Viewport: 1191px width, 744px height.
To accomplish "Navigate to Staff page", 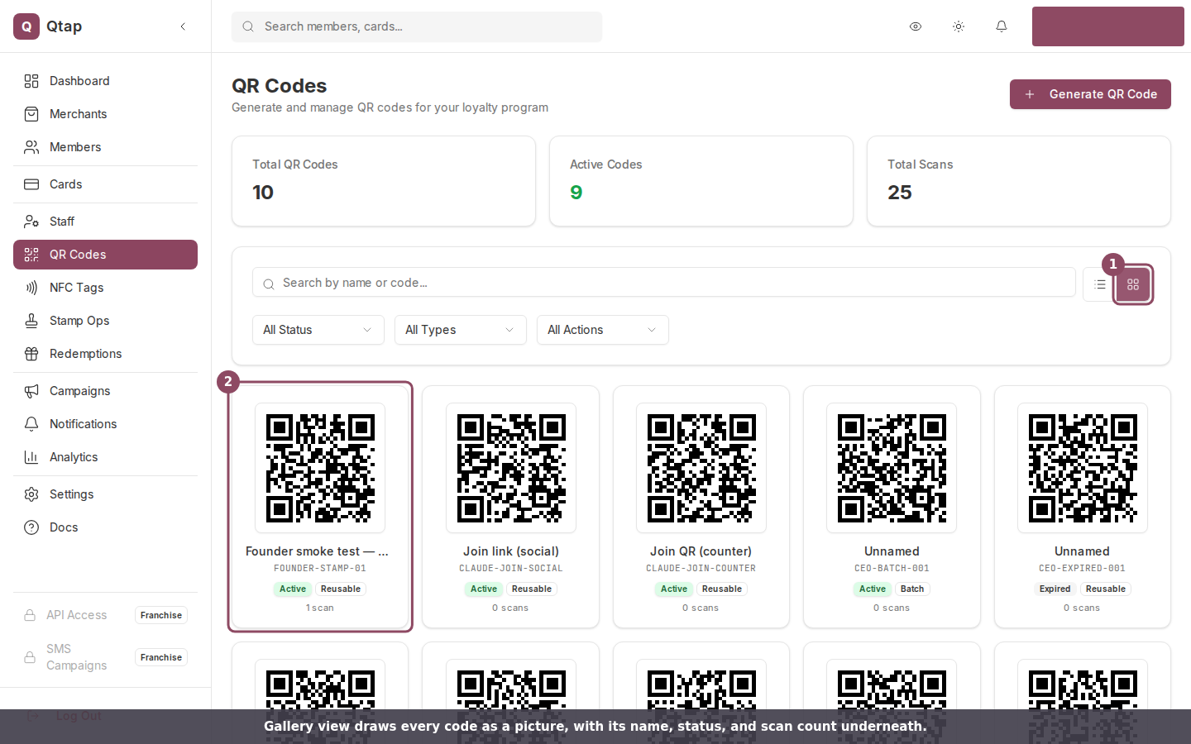I will point(105,222).
